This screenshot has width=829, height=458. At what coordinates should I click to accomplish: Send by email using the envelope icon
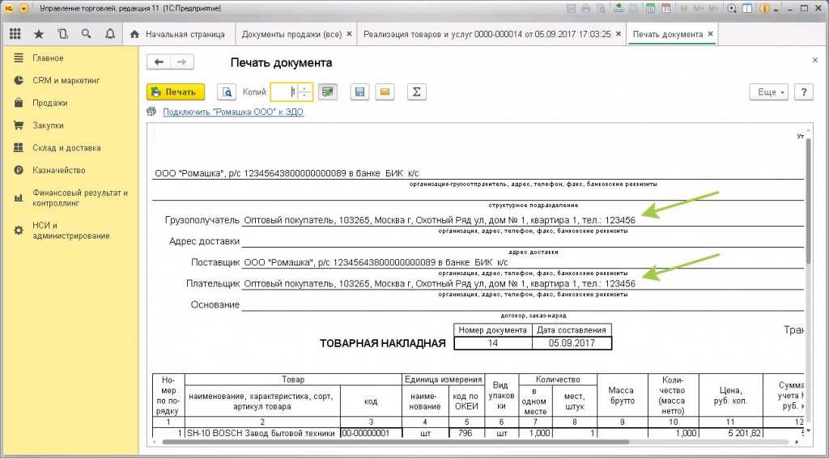pyautogui.click(x=385, y=92)
